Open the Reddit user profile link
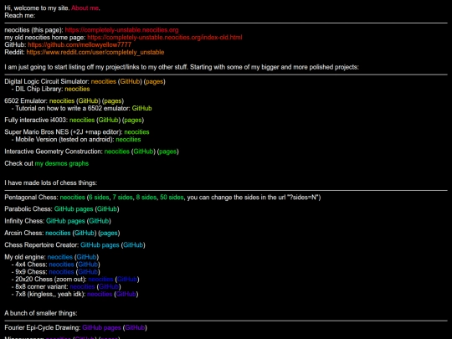 [x=95, y=53]
